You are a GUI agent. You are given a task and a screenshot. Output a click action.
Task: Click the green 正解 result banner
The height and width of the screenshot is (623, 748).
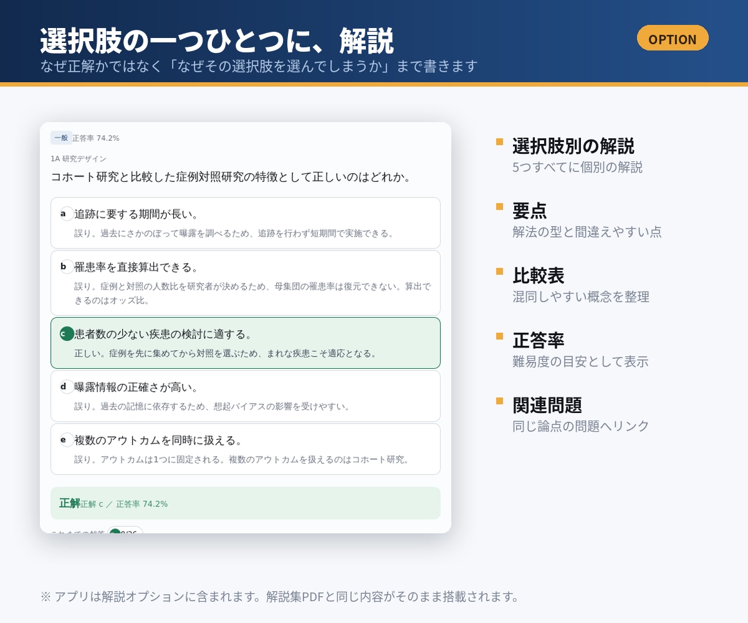pos(246,503)
